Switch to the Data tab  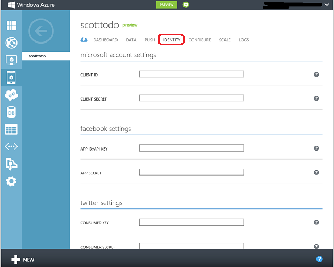click(131, 40)
